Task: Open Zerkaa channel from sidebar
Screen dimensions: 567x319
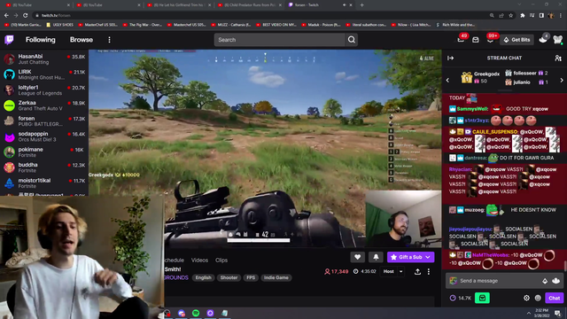Action: click(x=44, y=105)
